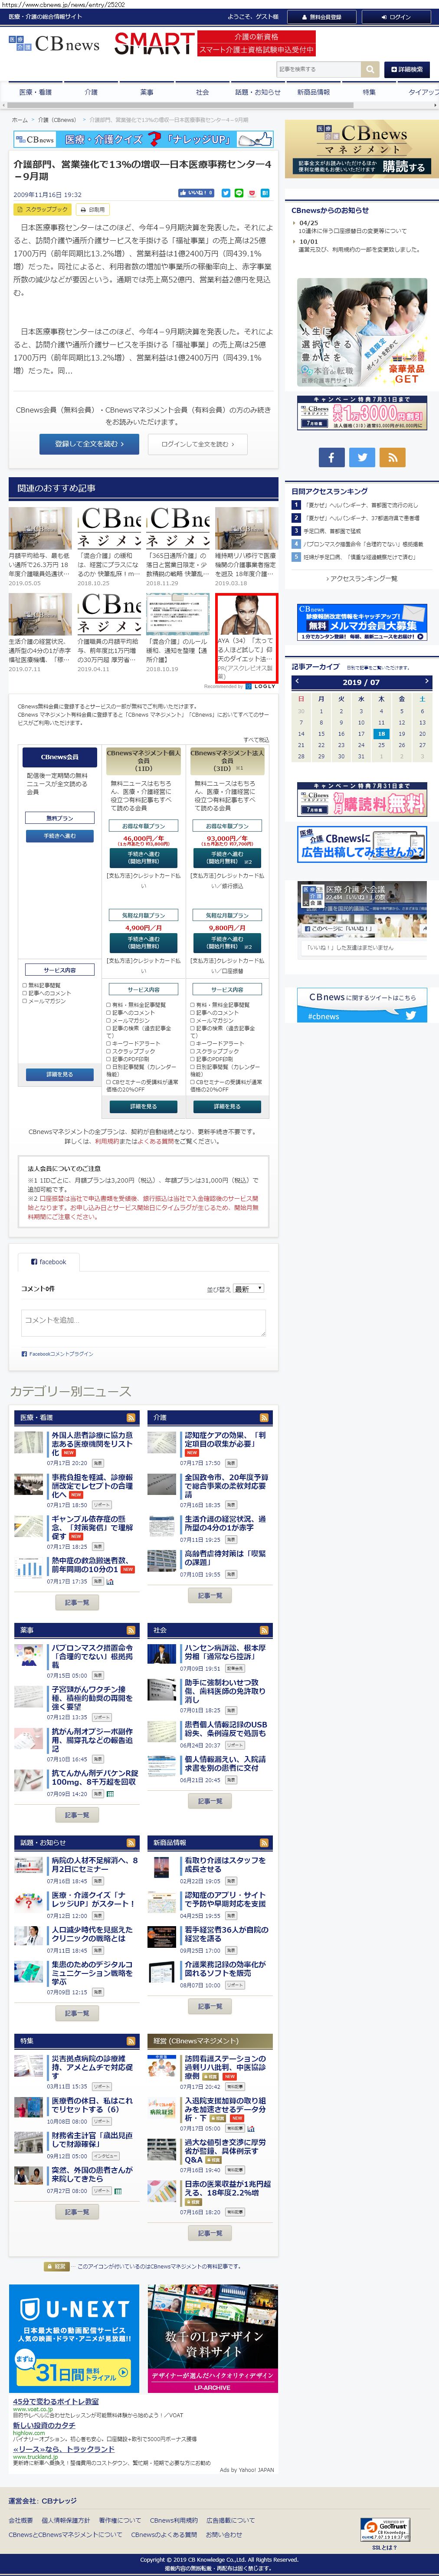The width and height of the screenshot is (439, 2576).
Task: Open 医療・看護 navigation tab
Action: [35, 92]
